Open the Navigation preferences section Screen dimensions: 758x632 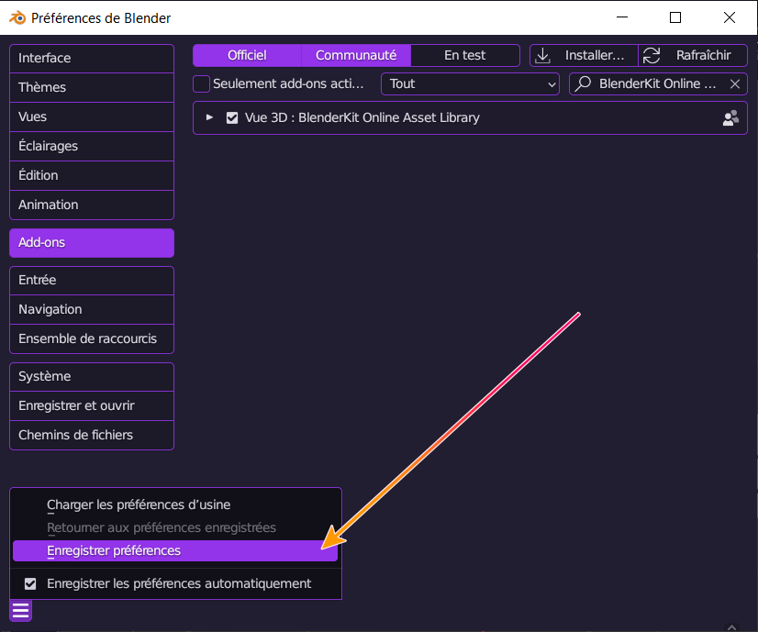click(x=92, y=310)
